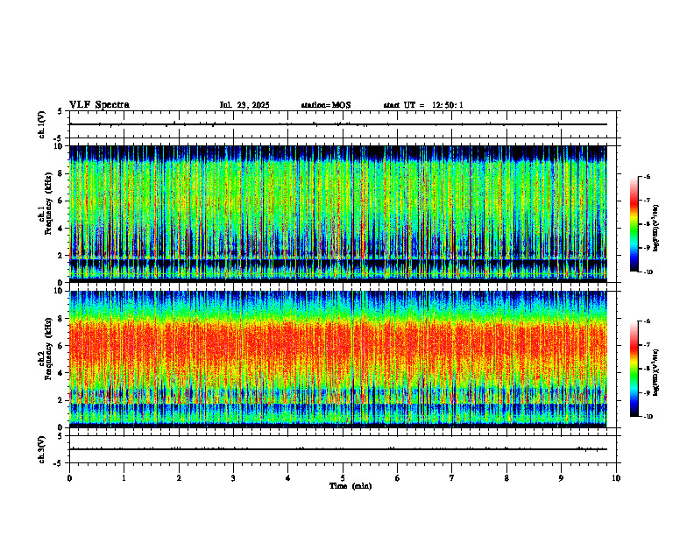Image resolution: width=694 pixels, height=536 pixels.
Task: Click the time axis tick label "3"
Action: pos(233,478)
